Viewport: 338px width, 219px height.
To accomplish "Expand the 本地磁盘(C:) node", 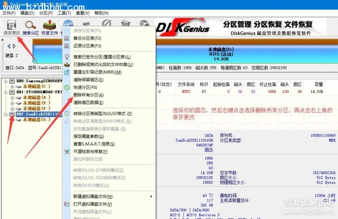I will tap(12, 87).
